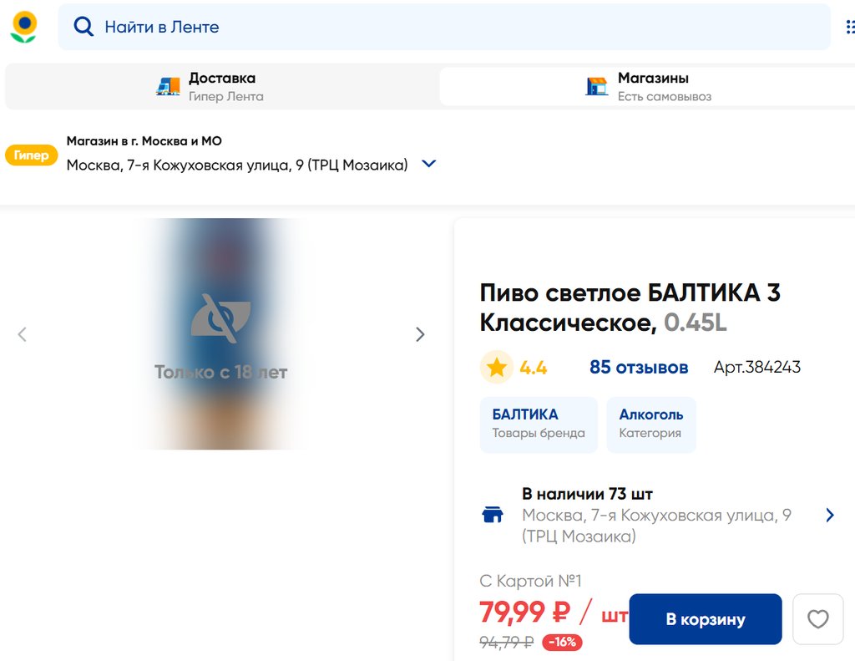Viewport: 855px width, 661px height.
Task: Add product to favorites with heart icon
Action: [817, 619]
